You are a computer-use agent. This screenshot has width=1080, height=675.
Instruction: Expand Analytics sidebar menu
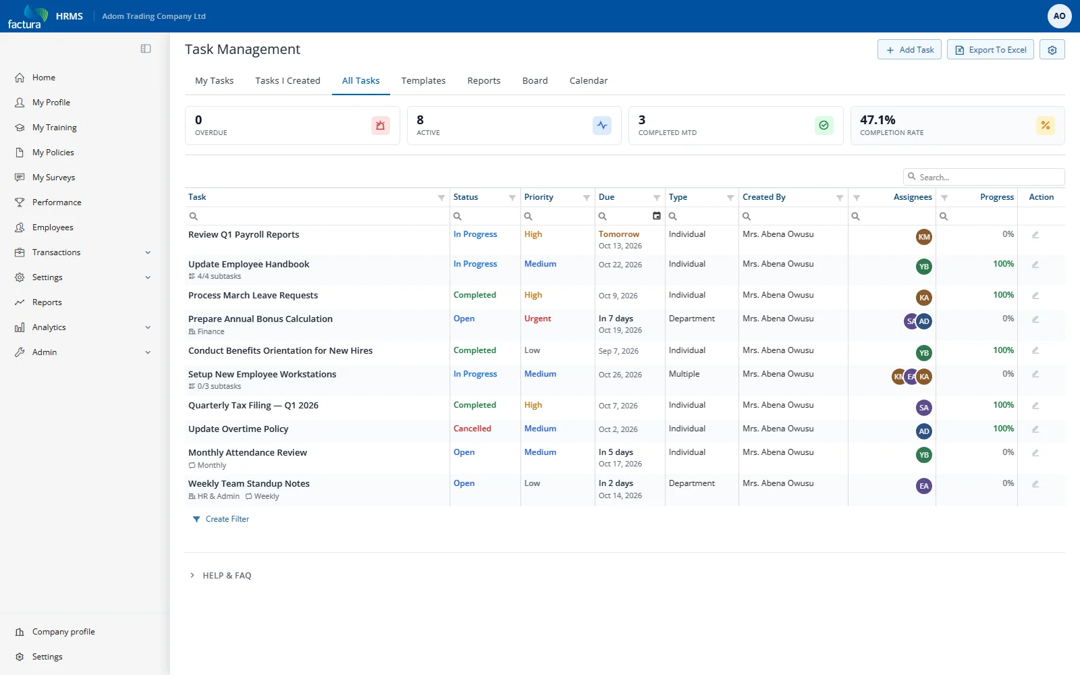tap(148, 327)
